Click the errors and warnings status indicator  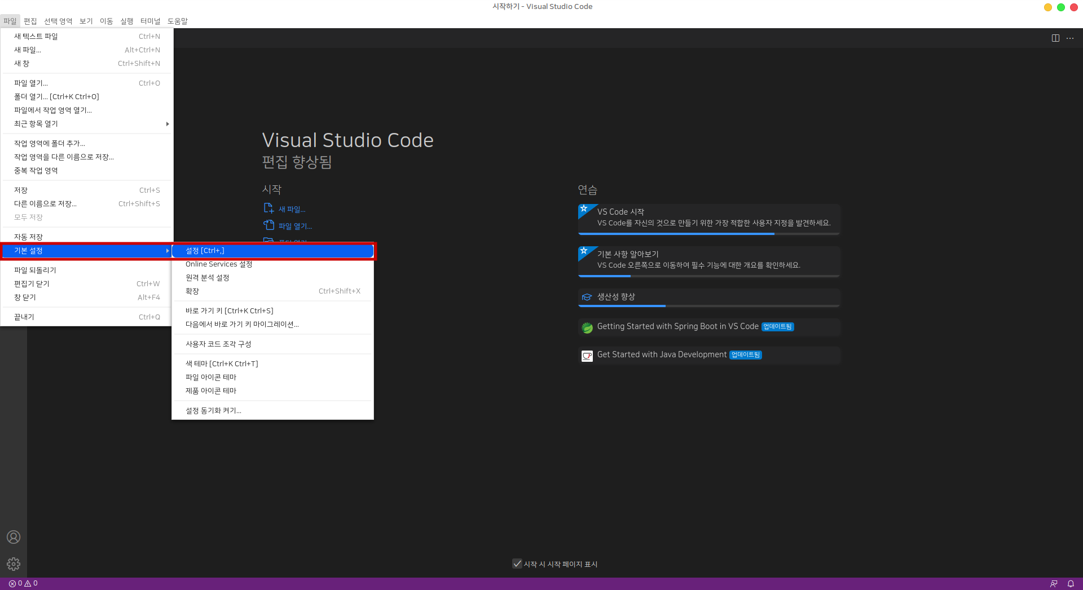(23, 583)
